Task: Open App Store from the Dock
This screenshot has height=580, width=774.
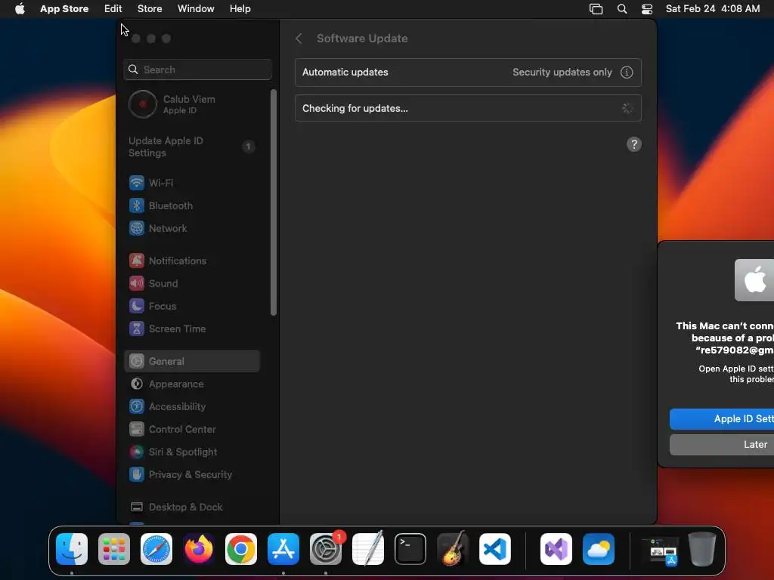Action: pos(283,550)
